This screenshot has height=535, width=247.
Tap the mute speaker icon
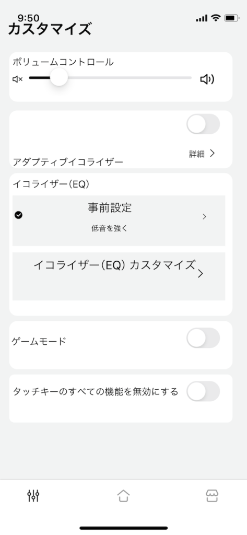point(17,79)
